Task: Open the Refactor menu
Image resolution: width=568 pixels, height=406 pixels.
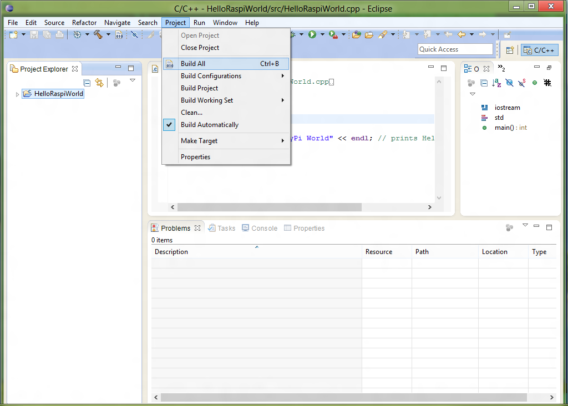Action: pos(84,22)
